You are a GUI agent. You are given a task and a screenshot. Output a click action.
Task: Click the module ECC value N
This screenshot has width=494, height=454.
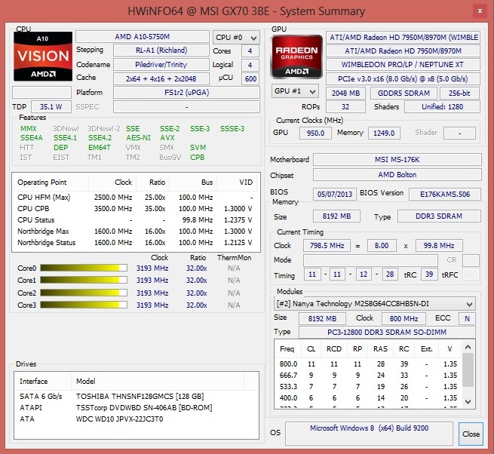point(467,318)
